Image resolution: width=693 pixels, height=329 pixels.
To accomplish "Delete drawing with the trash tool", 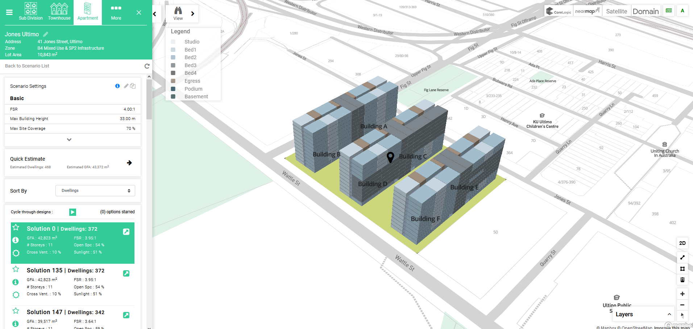I will coord(682,280).
